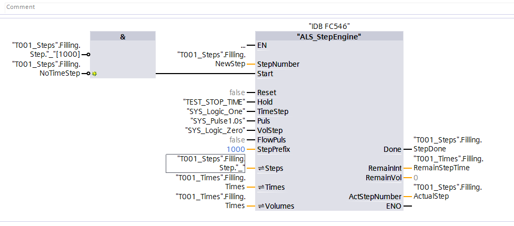
Task: Click the false value on Reset input
Action: click(237, 93)
